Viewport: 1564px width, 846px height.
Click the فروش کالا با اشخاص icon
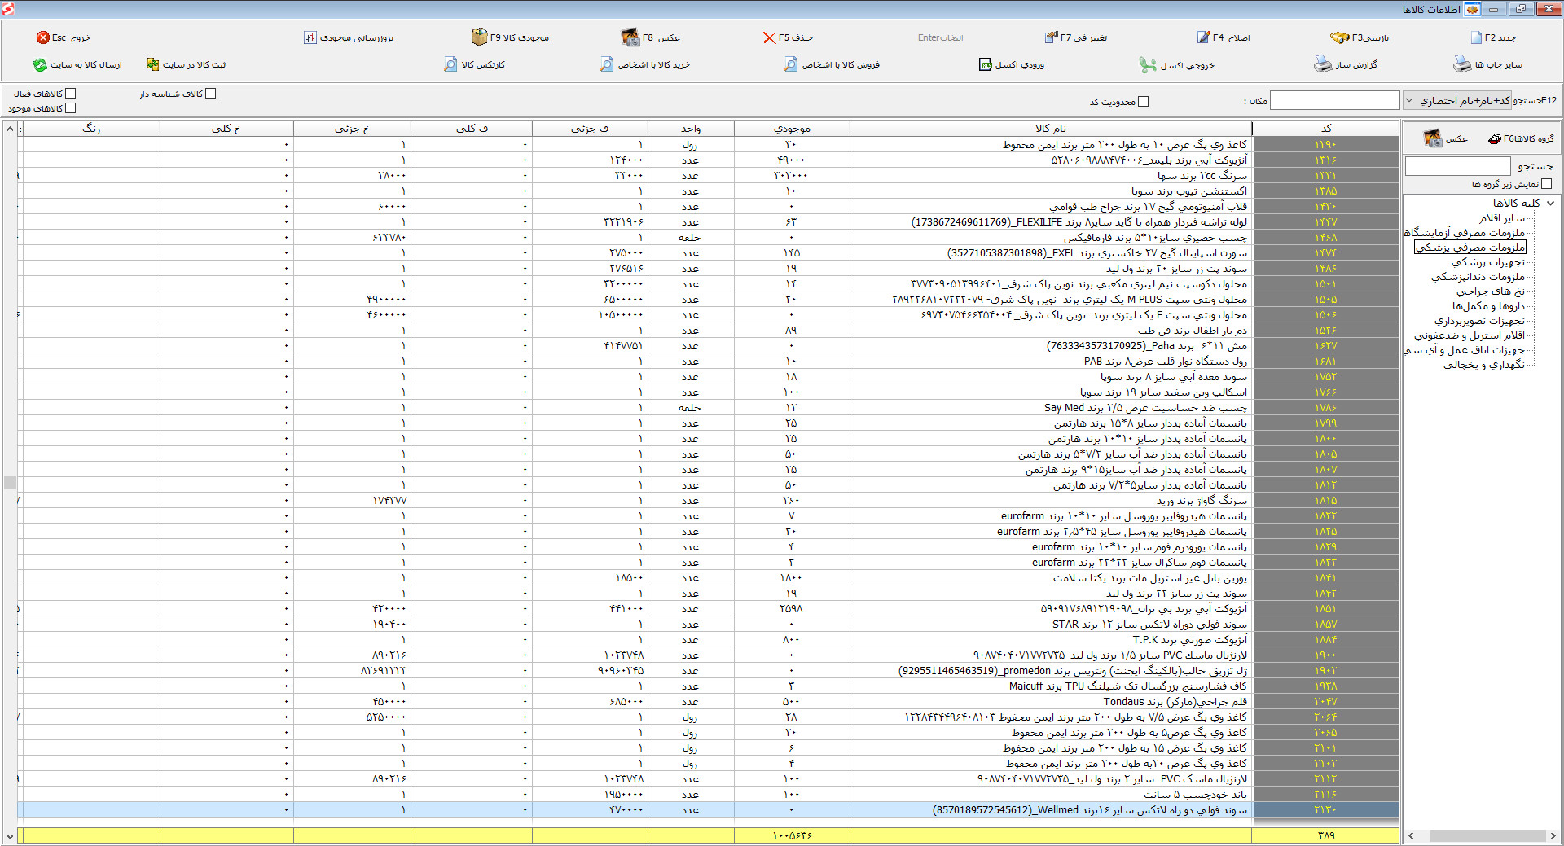click(791, 64)
